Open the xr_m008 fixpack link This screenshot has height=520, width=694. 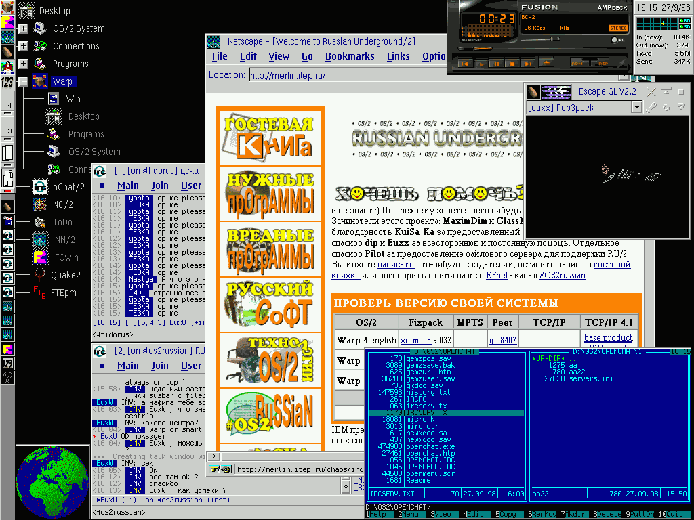click(x=415, y=340)
